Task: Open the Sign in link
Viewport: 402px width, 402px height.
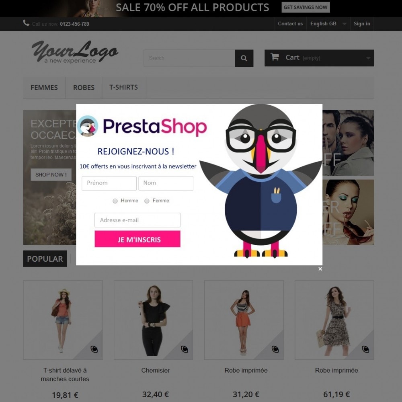Action: (362, 24)
